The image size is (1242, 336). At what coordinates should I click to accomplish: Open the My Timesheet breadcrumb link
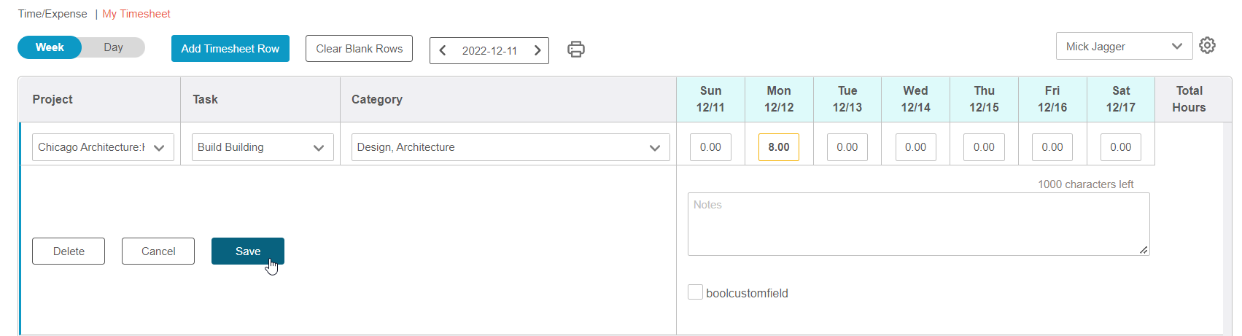pyautogui.click(x=136, y=14)
